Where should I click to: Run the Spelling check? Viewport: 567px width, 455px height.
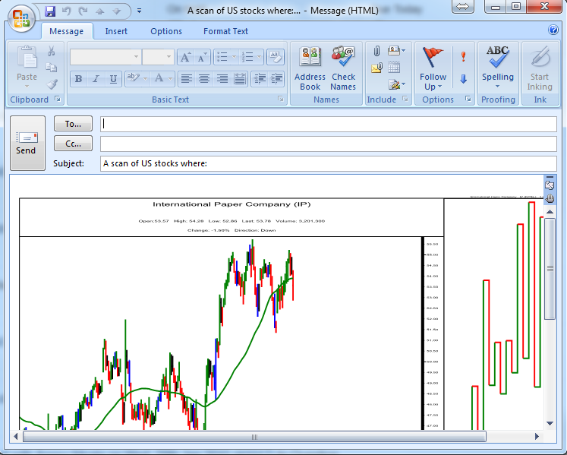[498, 68]
